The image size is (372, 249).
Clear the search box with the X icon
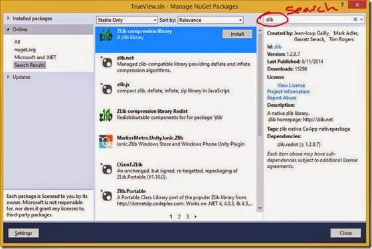click(355, 19)
